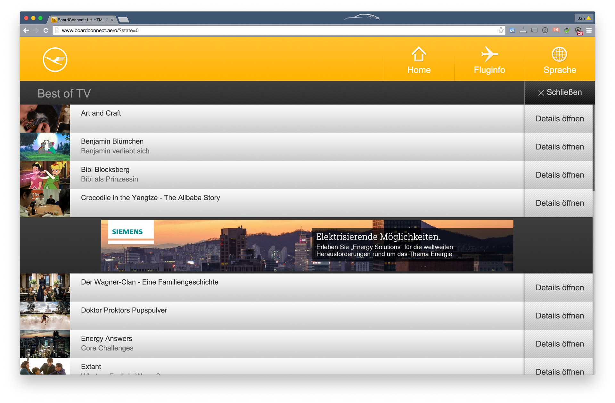
Task: Click the browser forward arrow
Action: tap(36, 30)
